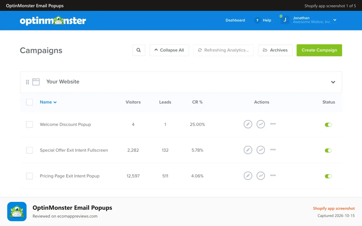Image resolution: width=362 pixels, height=226 pixels.
Task: Click the Status column header
Action: 329,102
